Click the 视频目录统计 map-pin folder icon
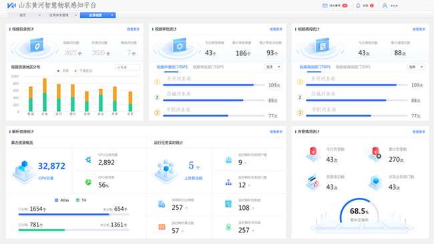The width and height of the screenshot is (434, 244). coord(37,45)
